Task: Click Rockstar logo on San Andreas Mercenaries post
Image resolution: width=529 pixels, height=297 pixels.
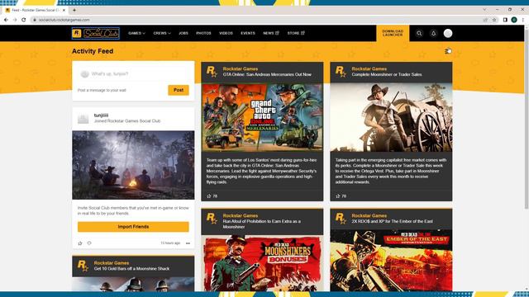Action: [212, 72]
